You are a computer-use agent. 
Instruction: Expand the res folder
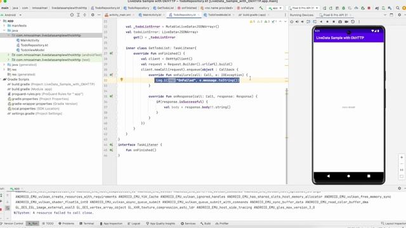(x=4, y=70)
